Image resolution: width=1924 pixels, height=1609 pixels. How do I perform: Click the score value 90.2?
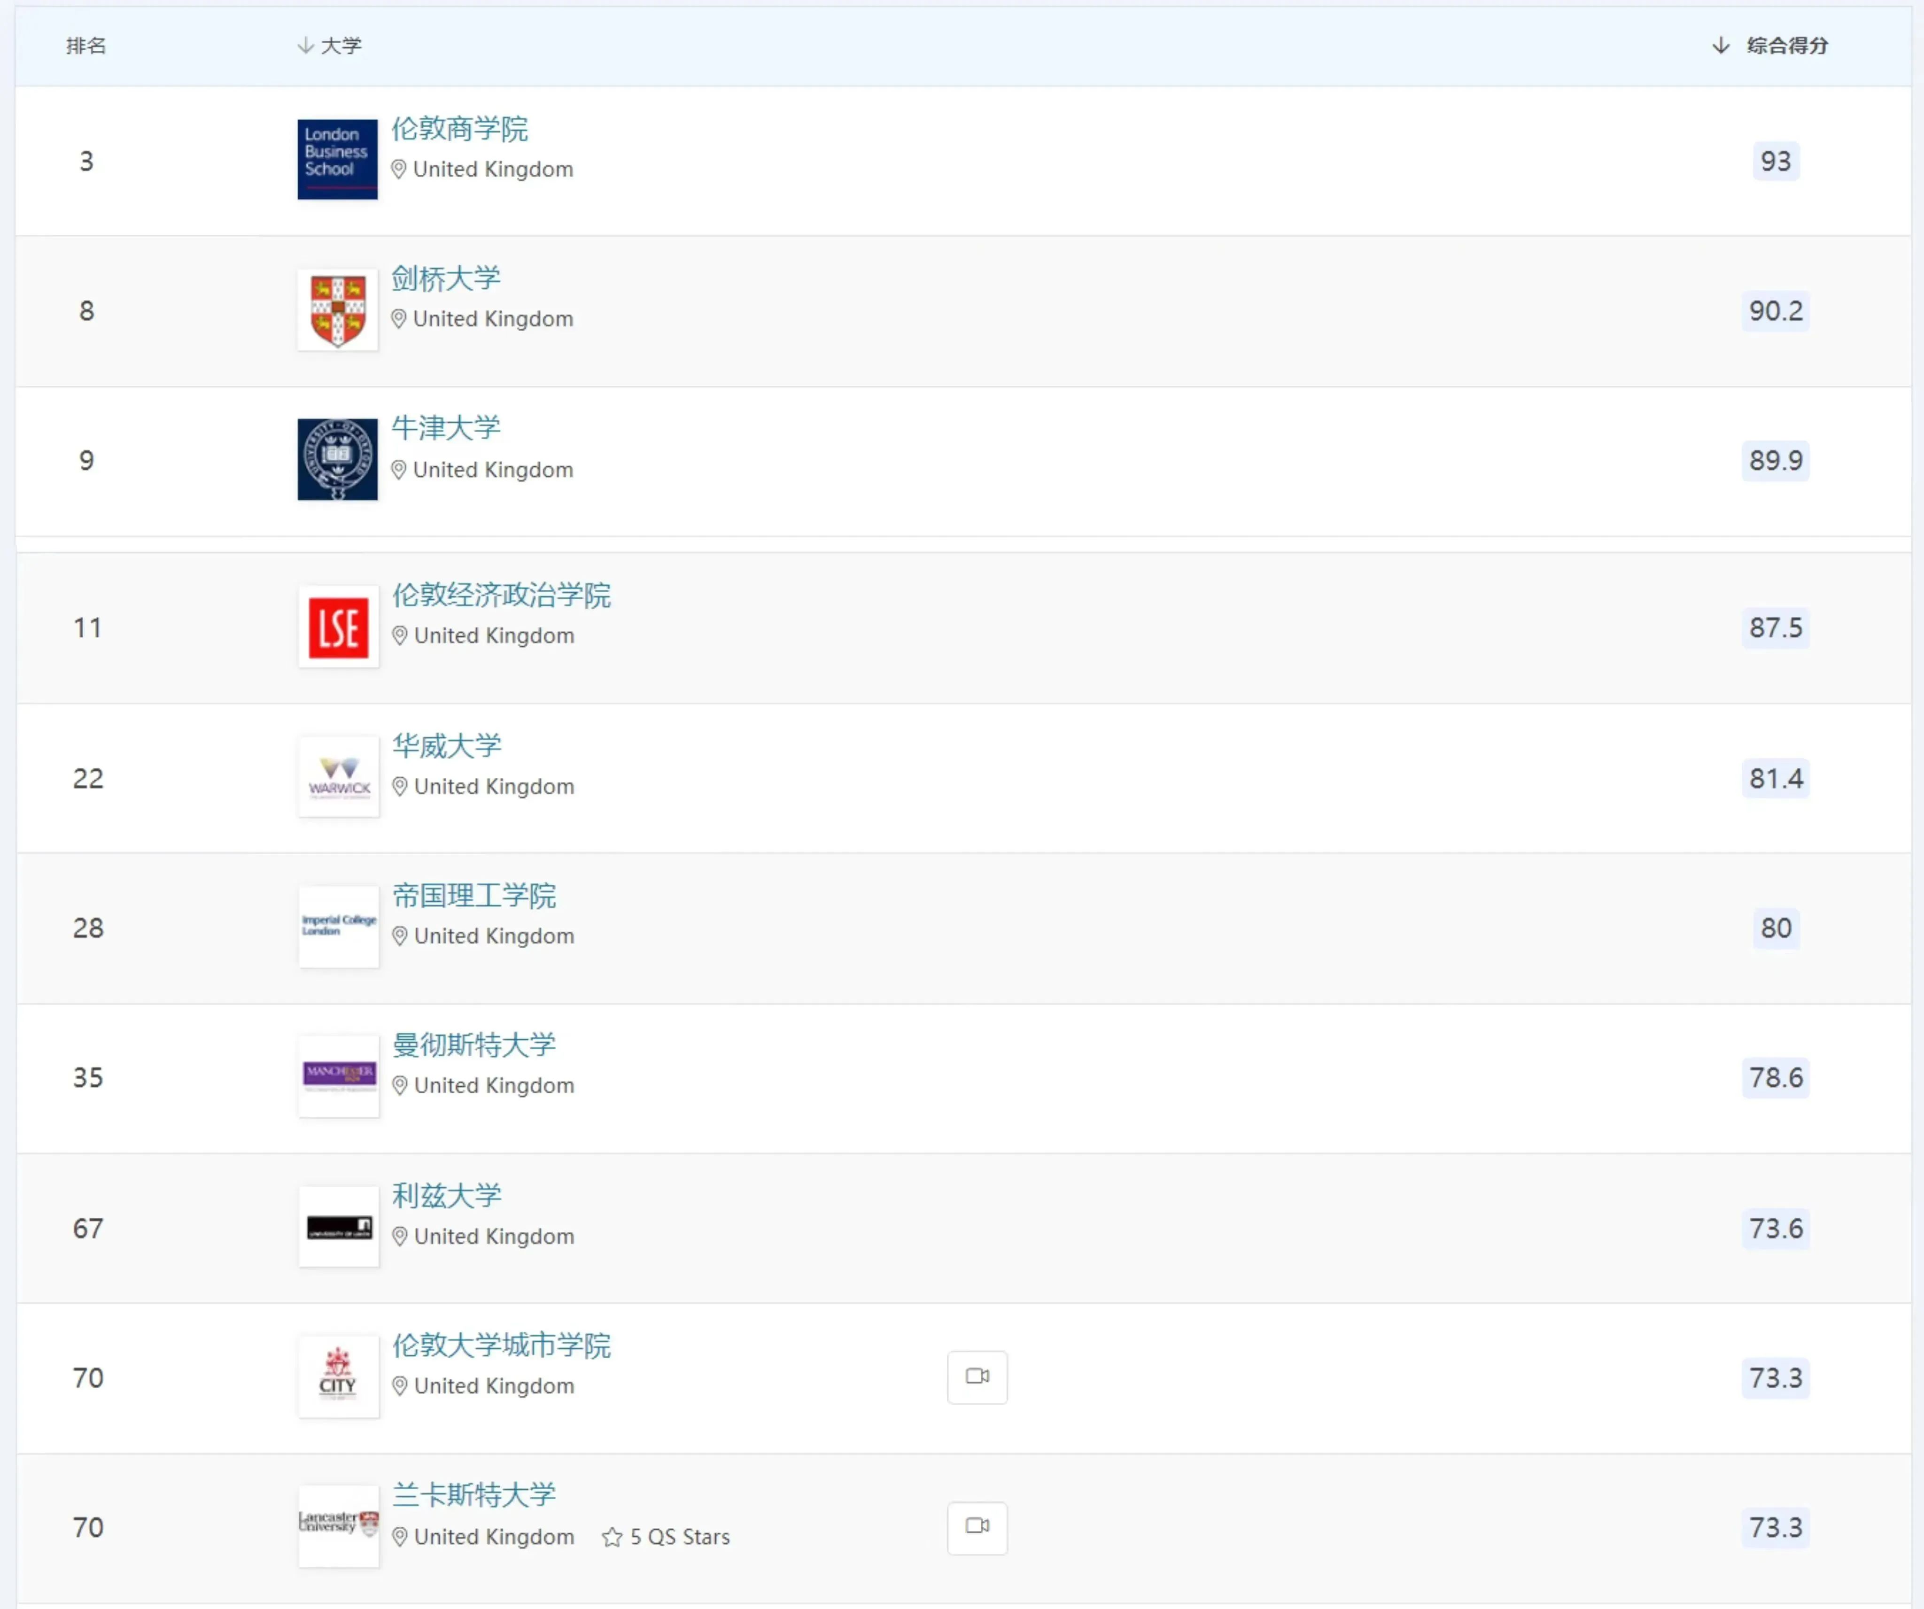[x=1776, y=310]
